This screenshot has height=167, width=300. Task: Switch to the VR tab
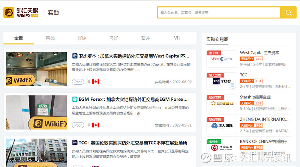(x=177, y=38)
